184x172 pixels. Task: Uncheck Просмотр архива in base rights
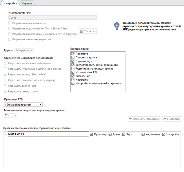click(73, 58)
